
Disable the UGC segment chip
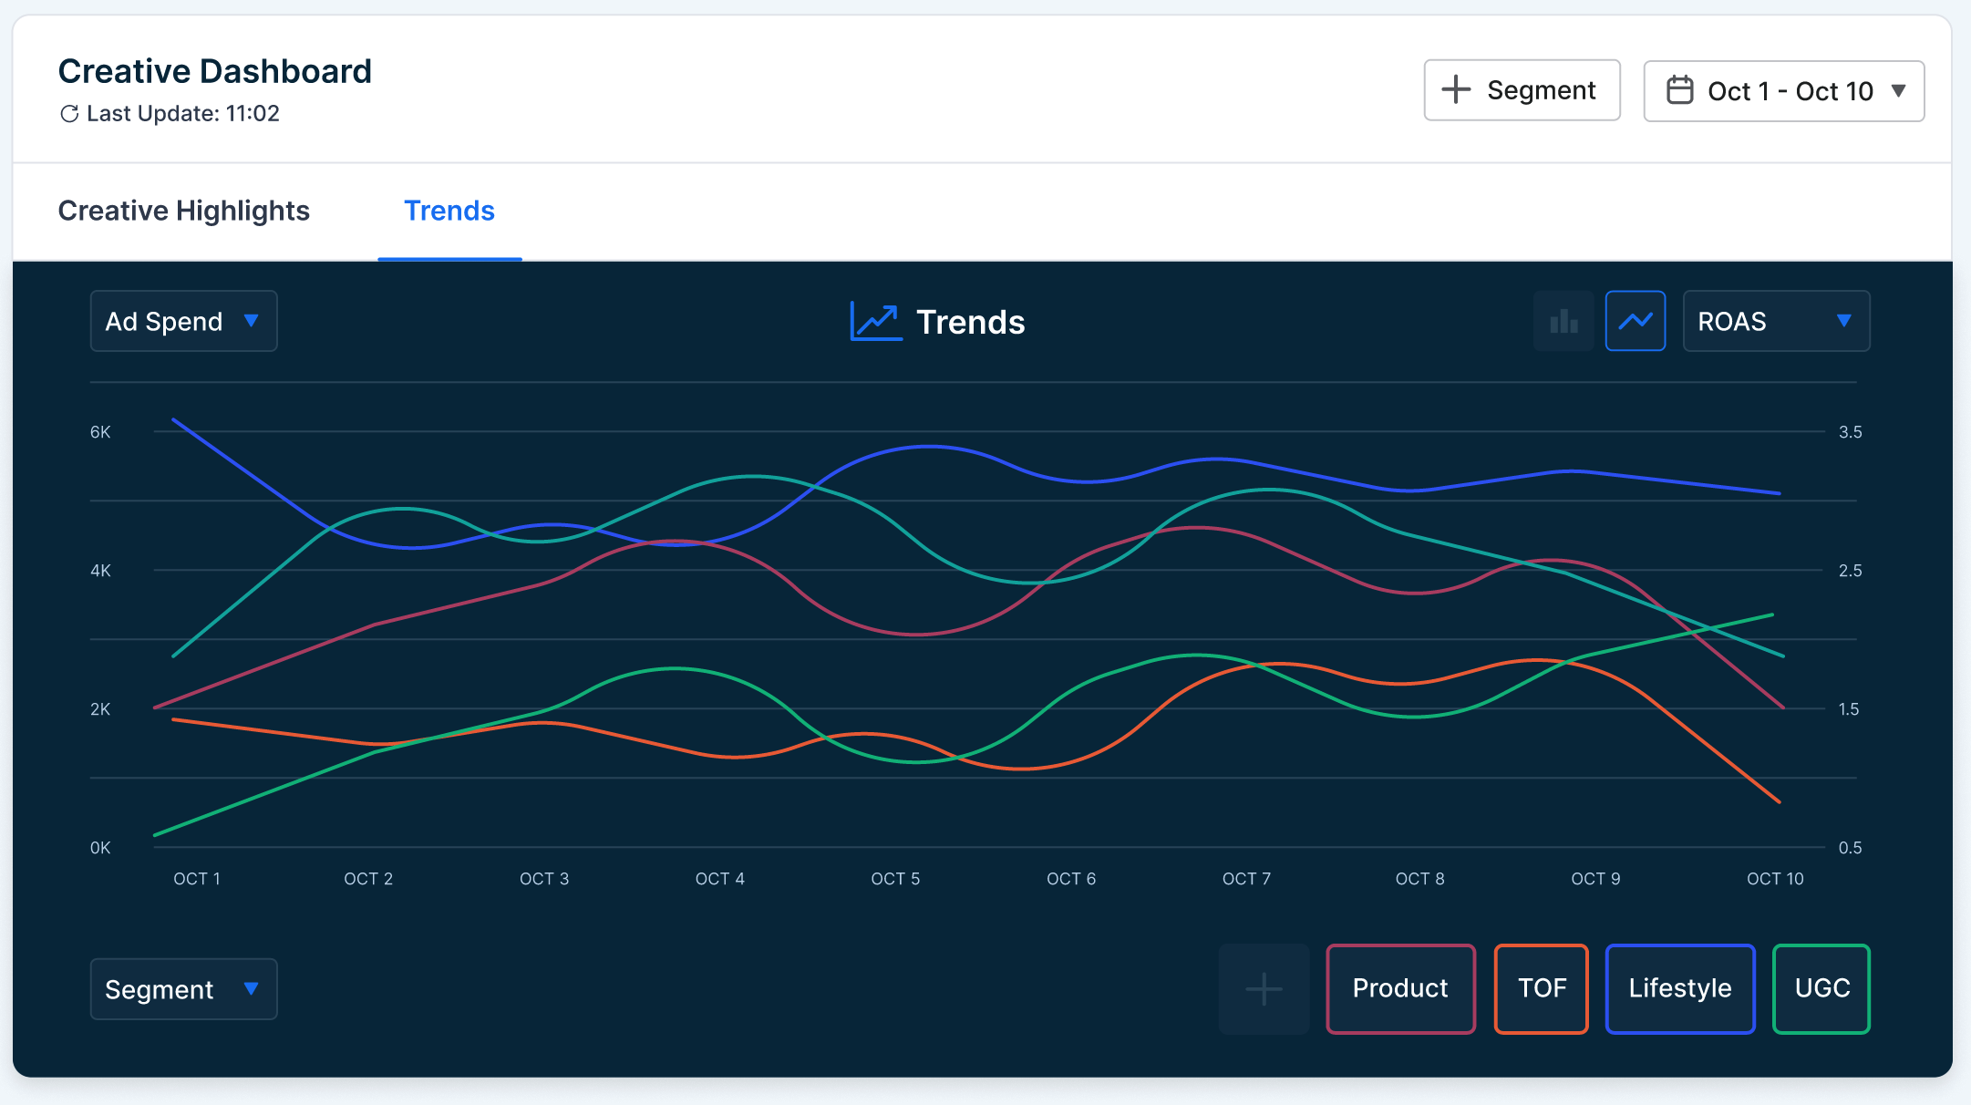[1820, 988]
